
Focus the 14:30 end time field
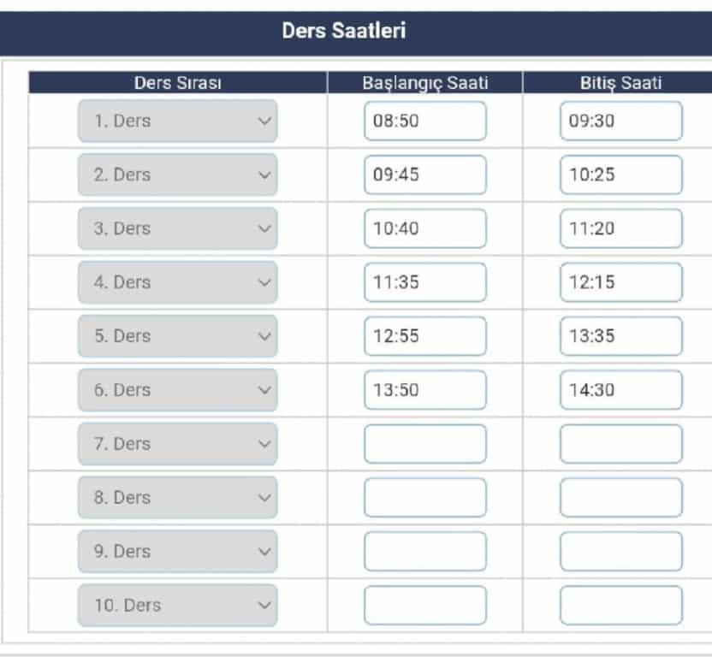point(620,390)
